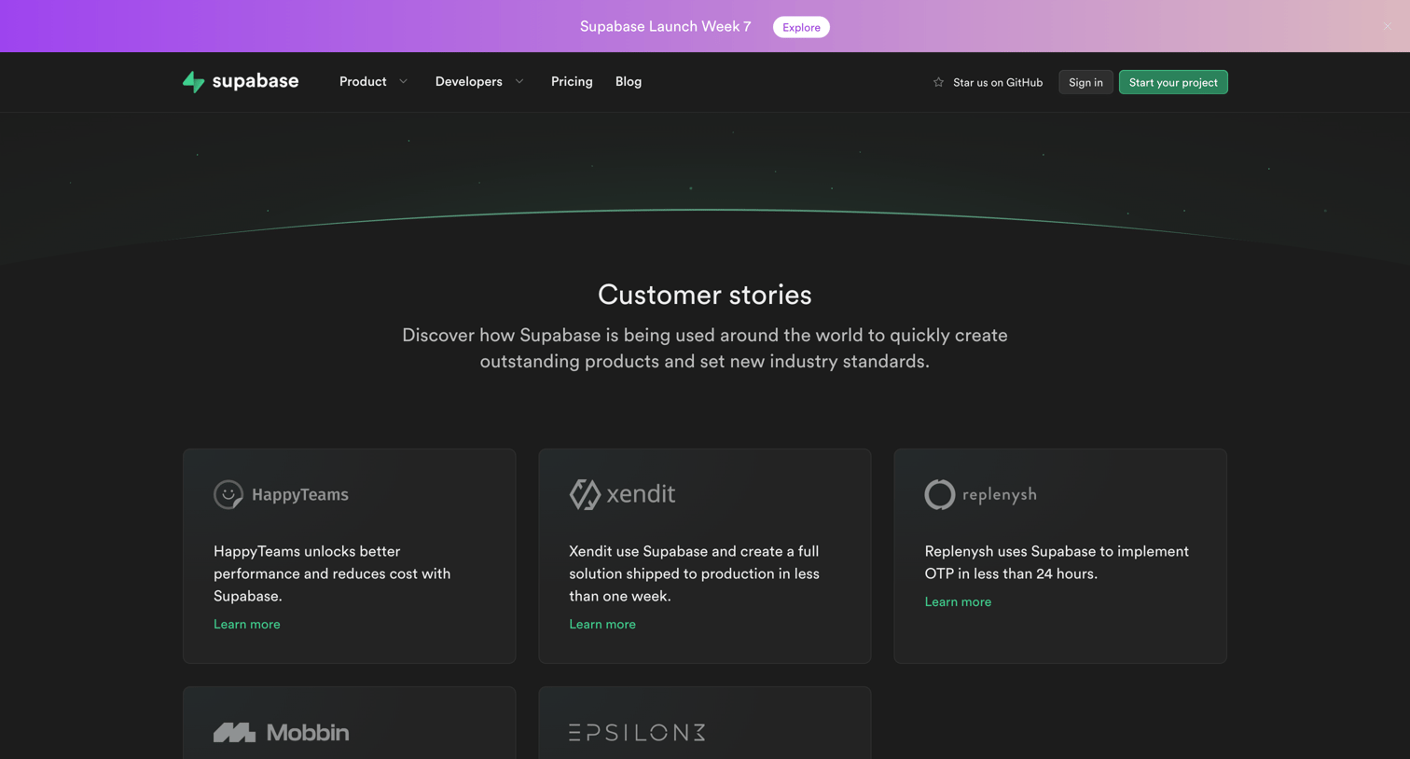
Task: Open Learn more for Xendit story
Action: coord(602,625)
